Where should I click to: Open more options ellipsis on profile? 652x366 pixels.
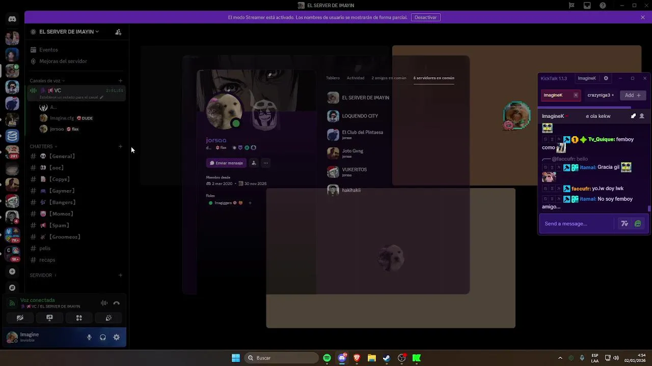[266, 163]
